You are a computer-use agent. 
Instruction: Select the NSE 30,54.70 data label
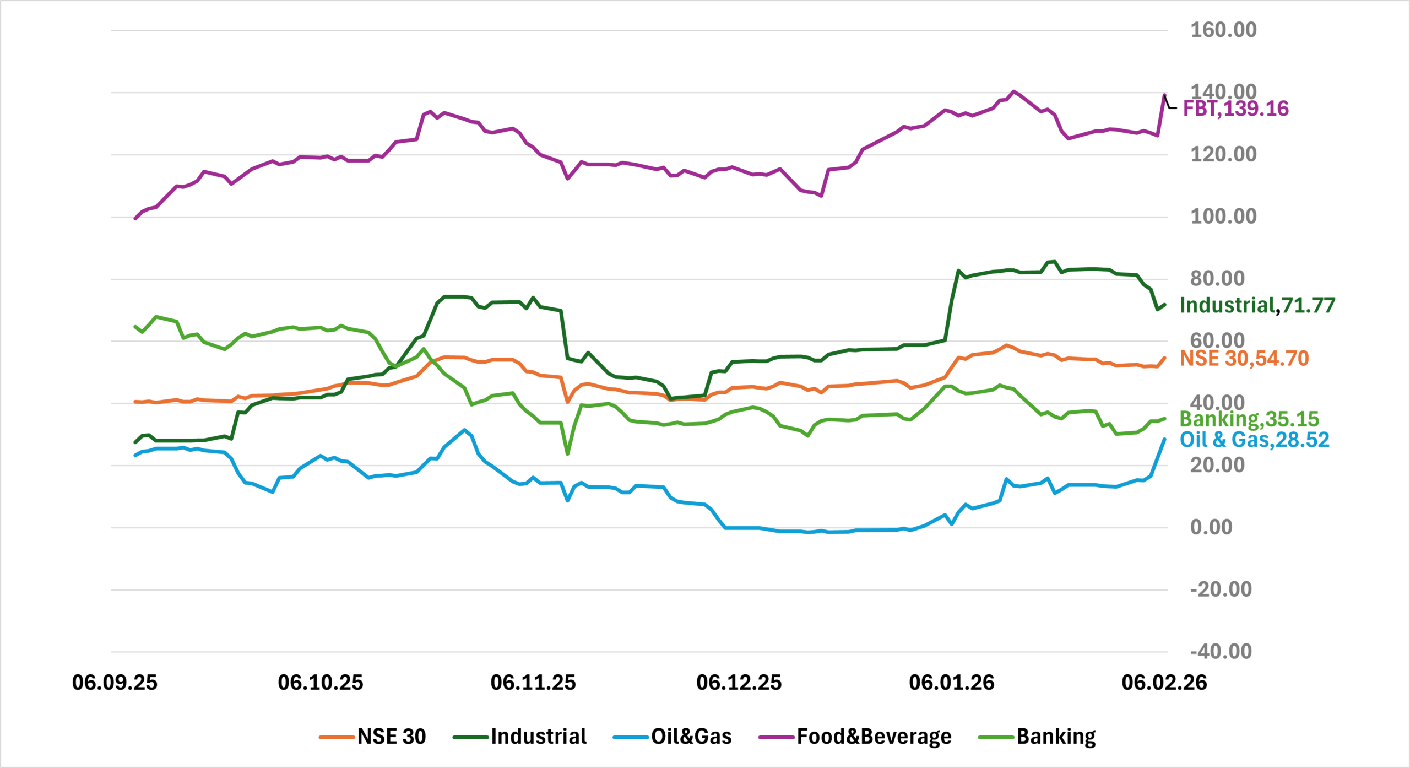point(1244,359)
